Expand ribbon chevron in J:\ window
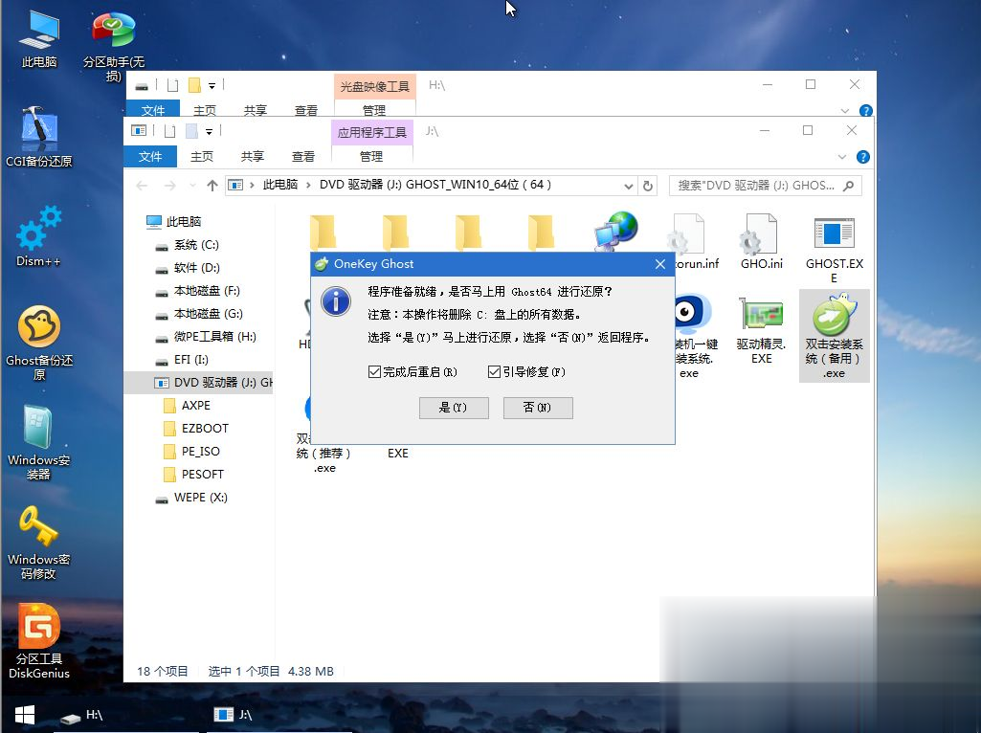The height and width of the screenshot is (733, 981). click(x=842, y=157)
